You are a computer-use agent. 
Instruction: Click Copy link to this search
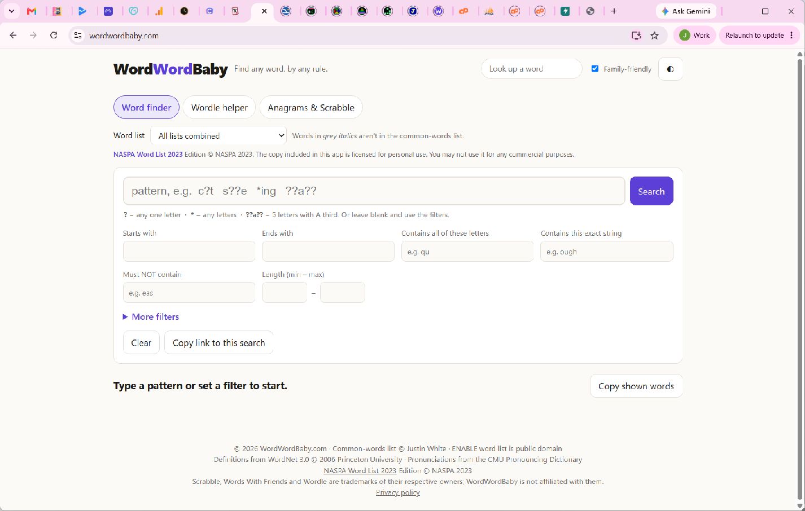click(218, 342)
